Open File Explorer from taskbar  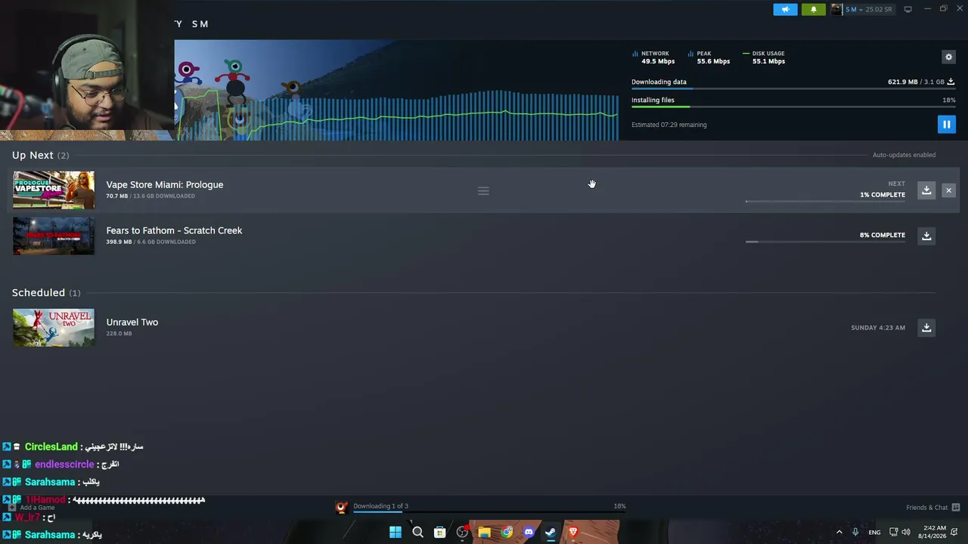click(484, 533)
